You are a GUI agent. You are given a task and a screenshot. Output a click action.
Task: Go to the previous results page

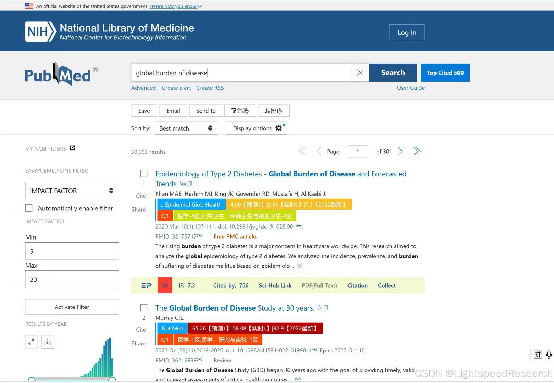tap(319, 152)
